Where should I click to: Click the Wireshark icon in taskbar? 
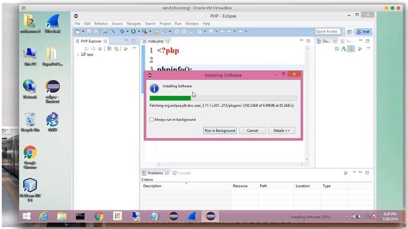[x=192, y=216]
